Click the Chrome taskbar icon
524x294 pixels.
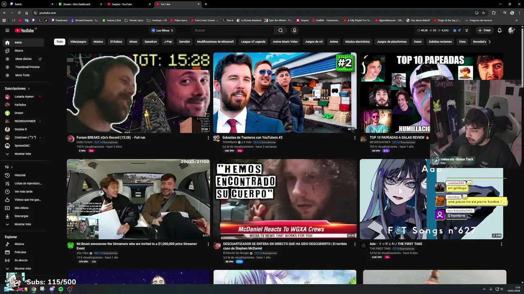coord(34,289)
